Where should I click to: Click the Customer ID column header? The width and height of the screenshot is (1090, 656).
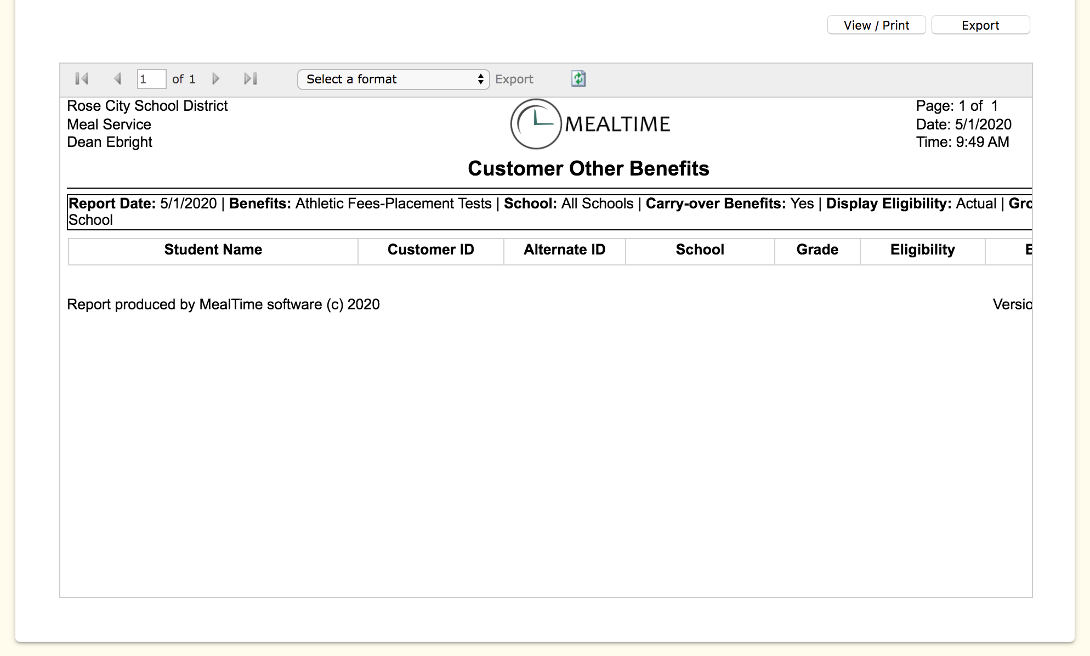click(430, 250)
